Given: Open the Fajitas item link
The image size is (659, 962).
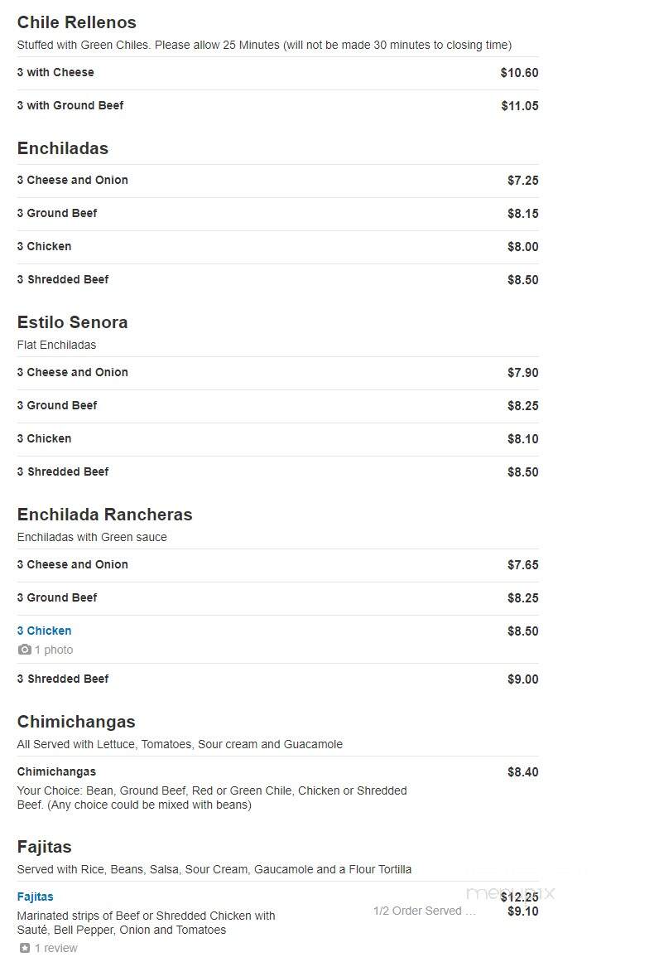Looking at the screenshot, I should (35, 897).
